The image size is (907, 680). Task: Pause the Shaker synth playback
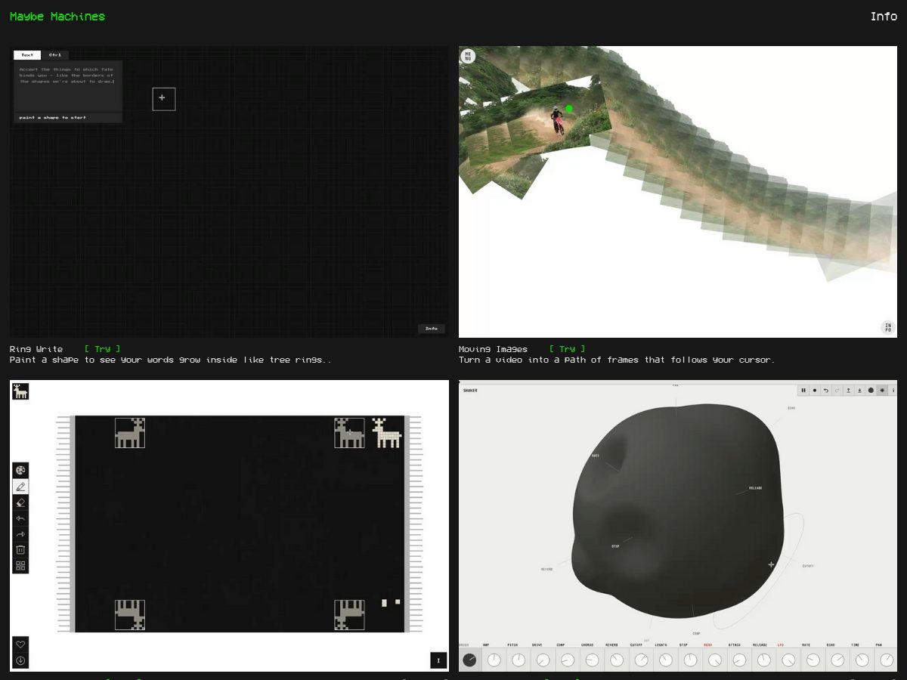(803, 391)
